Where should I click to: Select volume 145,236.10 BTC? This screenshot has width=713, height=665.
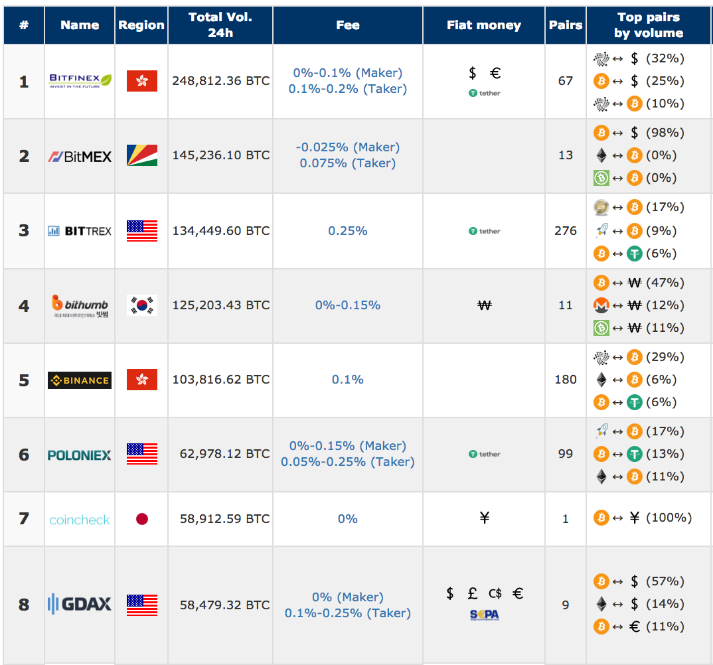pyautogui.click(x=221, y=155)
